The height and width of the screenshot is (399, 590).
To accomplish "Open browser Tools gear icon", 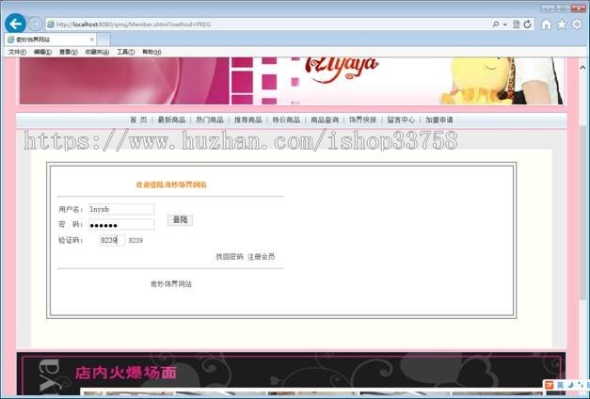I will 577,24.
